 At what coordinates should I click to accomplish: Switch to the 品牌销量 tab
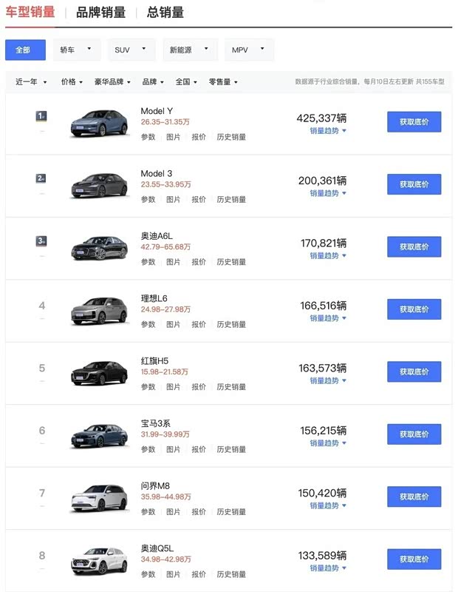100,12
